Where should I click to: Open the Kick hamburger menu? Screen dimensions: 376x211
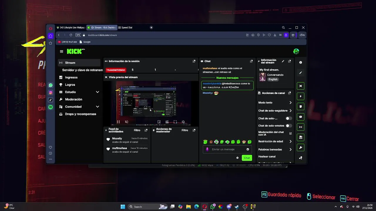pos(61,52)
